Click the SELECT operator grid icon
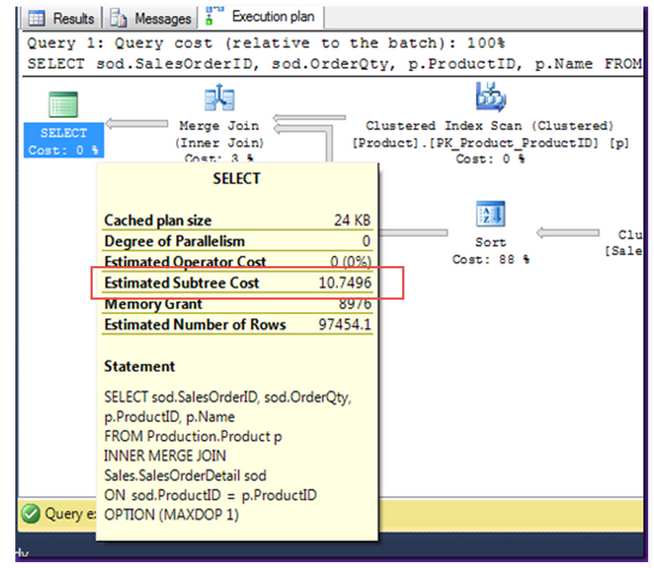 [64, 104]
